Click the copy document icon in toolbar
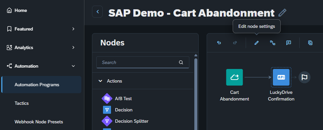Image resolution: width=323 pixels, height=130 pixels. 310,43
